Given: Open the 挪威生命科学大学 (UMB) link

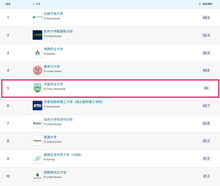Looking at the screenshot, I should (x=62, y=155).
